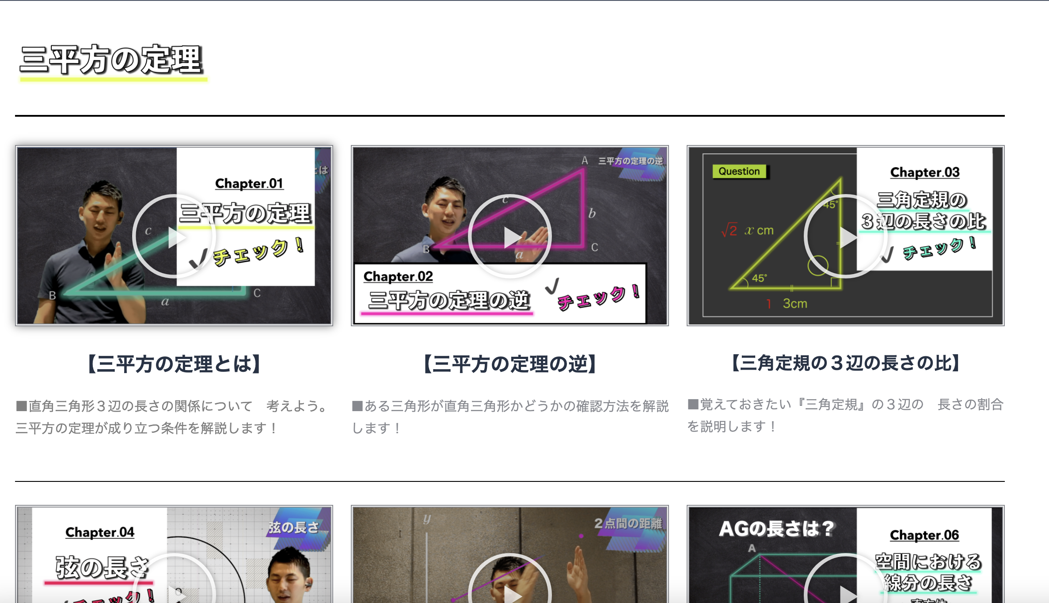Click the 三平方の定理 section heading

coord(111,60)
